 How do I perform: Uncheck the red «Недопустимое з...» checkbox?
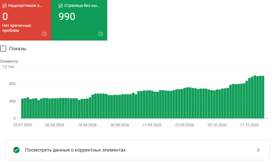pyautogui.click(x=4, y=6)
